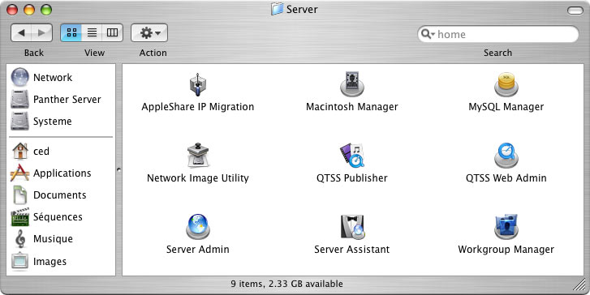Open the AppleShare IP Migration app icon
The height and width of the screenshot is (295, 590).
point(197,84)
